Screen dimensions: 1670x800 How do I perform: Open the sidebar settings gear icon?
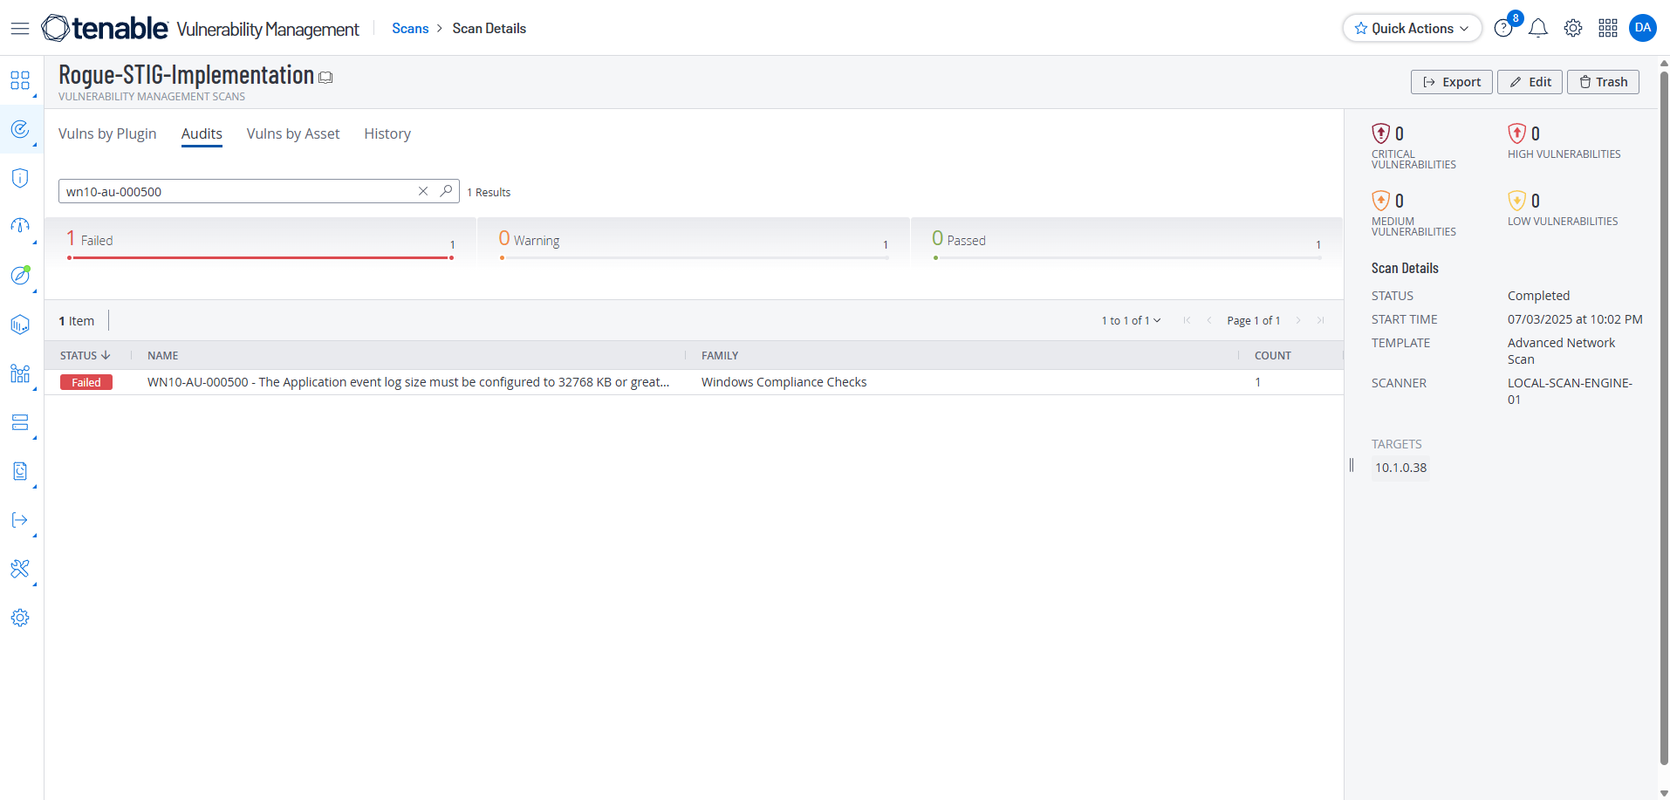20,618
